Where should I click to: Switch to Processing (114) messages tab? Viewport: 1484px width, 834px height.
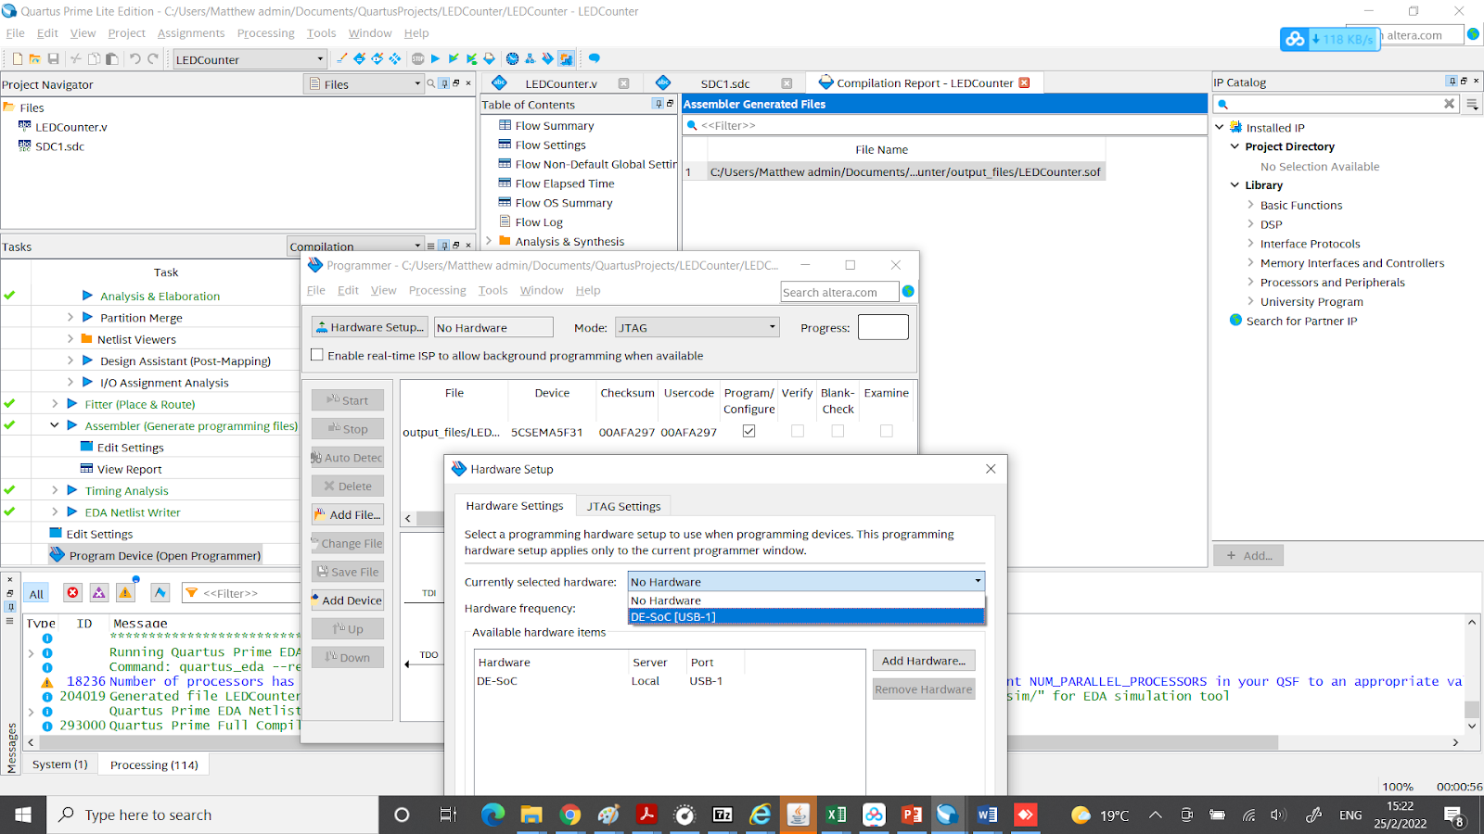click(154, 764)
